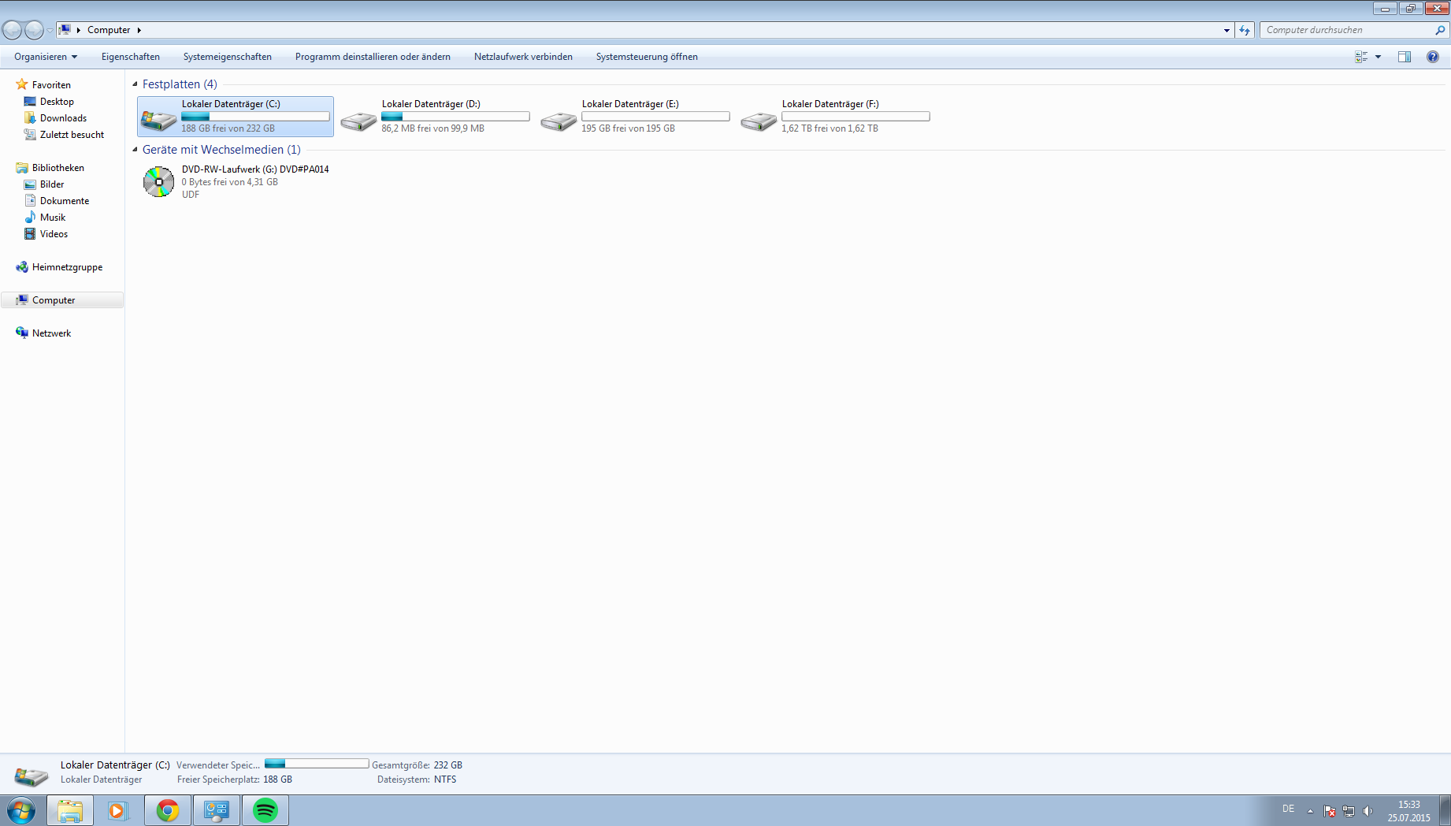This screenshot has height=826, width=1451.
Task: Select Zuletzt besucht in sidebar
Action: (x=72, y=135)
